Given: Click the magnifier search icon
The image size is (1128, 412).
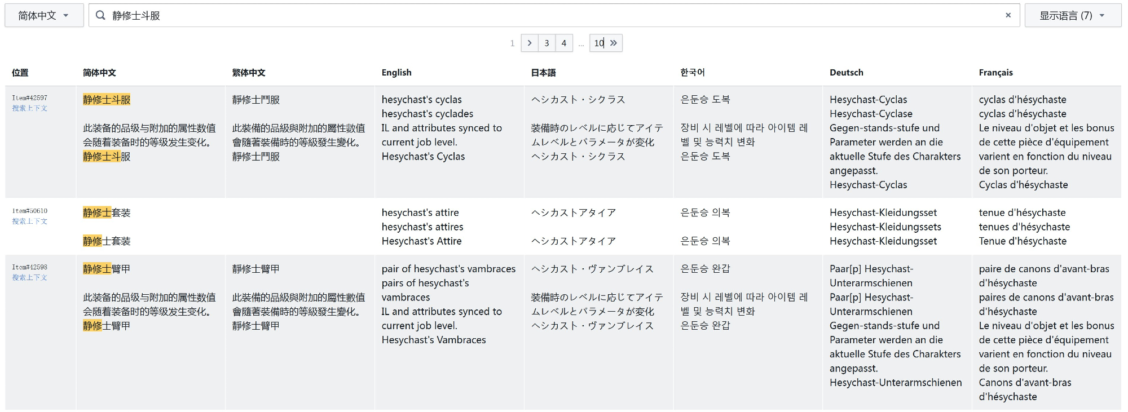Looking at the screenshot, I should tap(100, 15).
